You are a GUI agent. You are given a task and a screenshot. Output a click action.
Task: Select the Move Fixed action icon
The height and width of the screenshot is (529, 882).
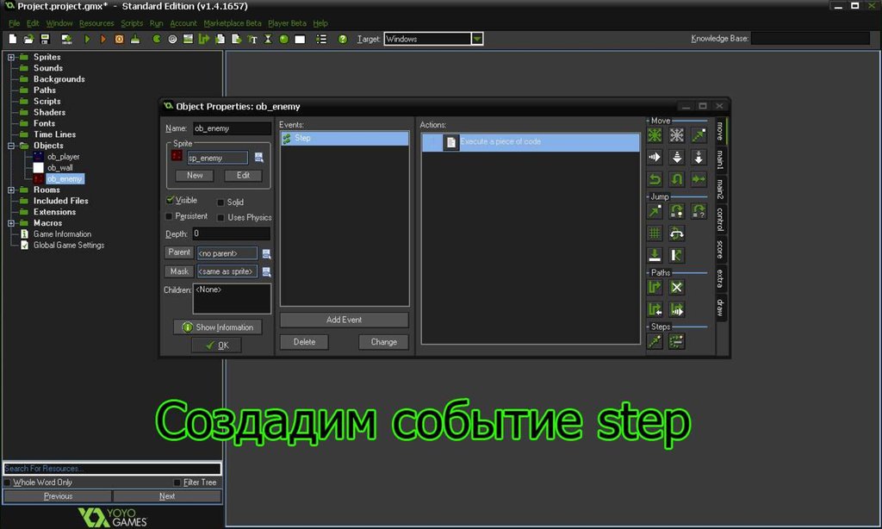pos(655,135)
